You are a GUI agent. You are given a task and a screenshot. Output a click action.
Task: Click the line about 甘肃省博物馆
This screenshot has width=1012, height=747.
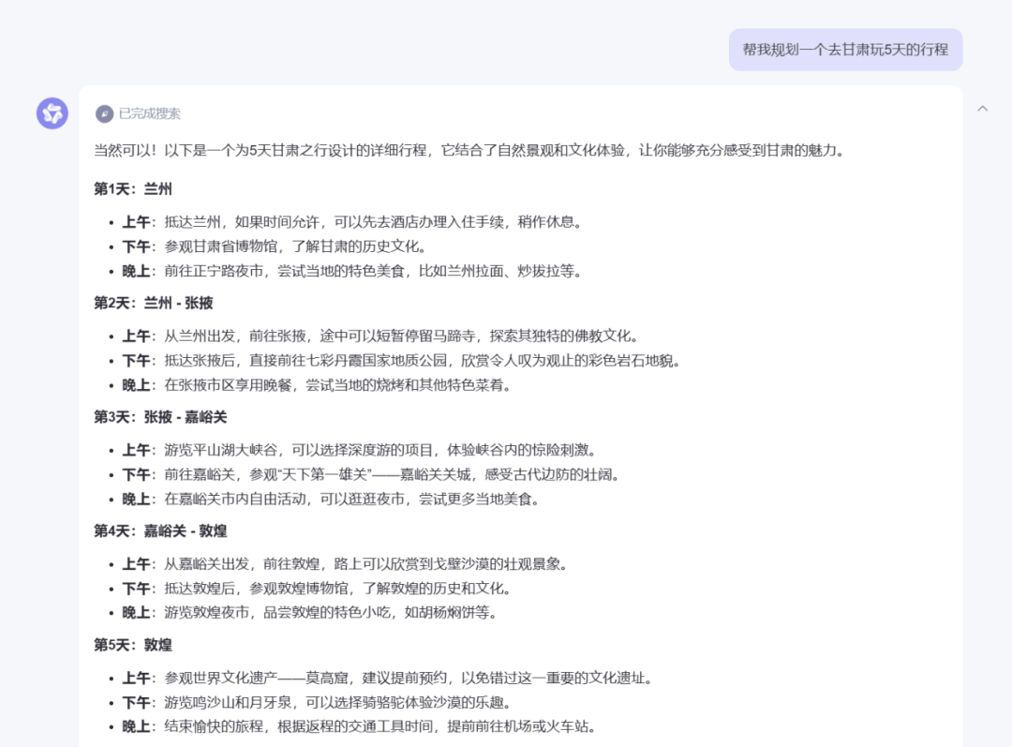coord(274,247)
